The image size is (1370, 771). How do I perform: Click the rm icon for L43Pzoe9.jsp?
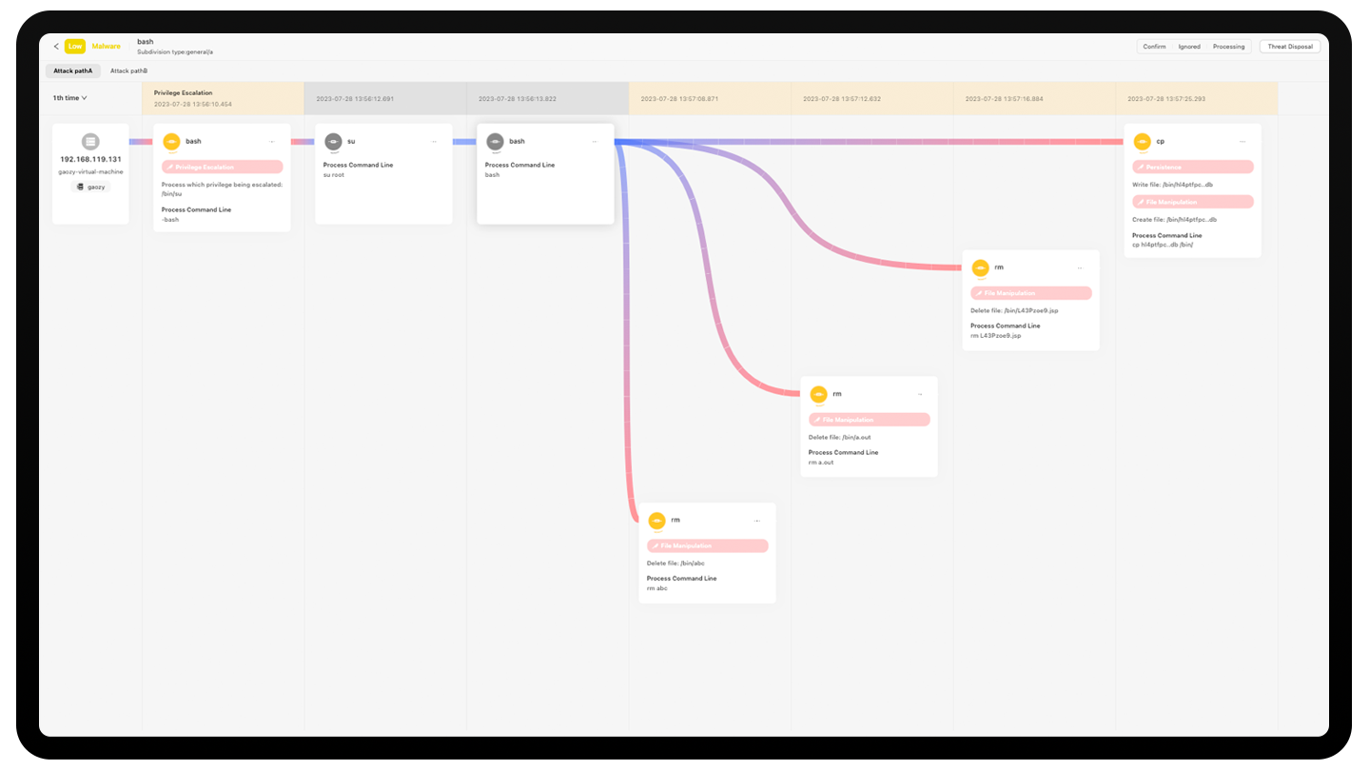(x=980, y=267)
